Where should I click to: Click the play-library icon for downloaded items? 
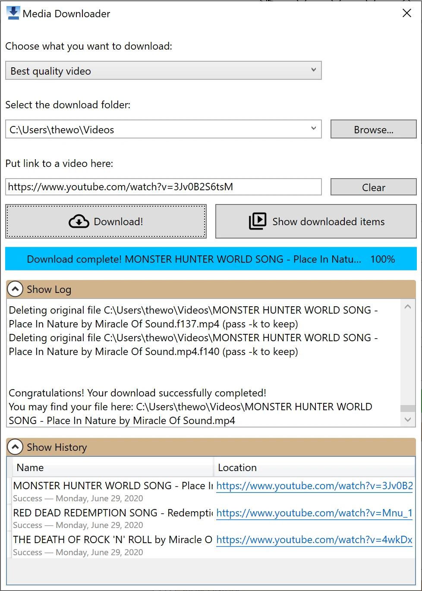tap(258, 221)
